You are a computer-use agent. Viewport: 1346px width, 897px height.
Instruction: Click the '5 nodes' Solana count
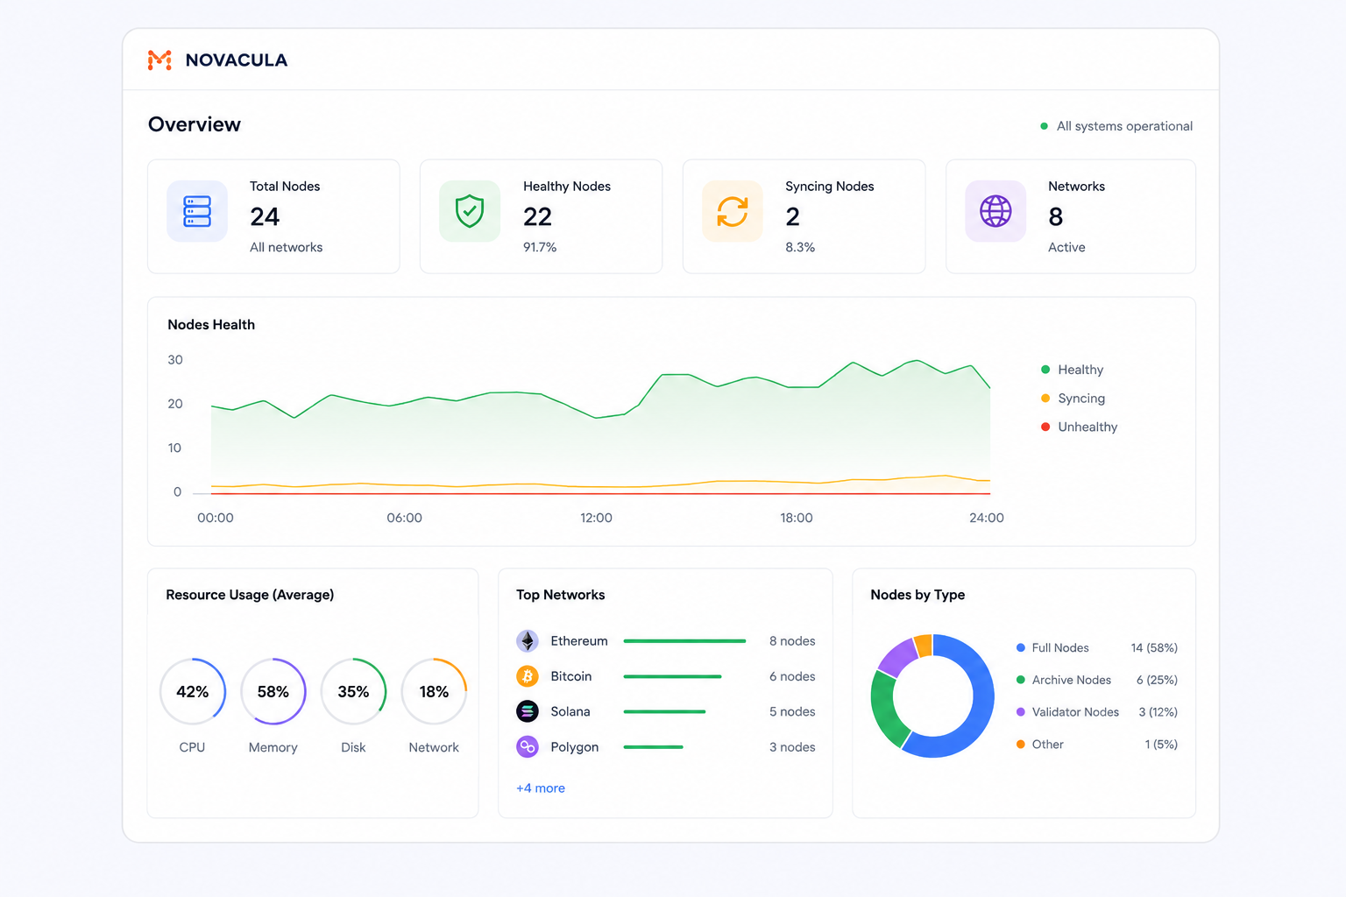[792, 711]
